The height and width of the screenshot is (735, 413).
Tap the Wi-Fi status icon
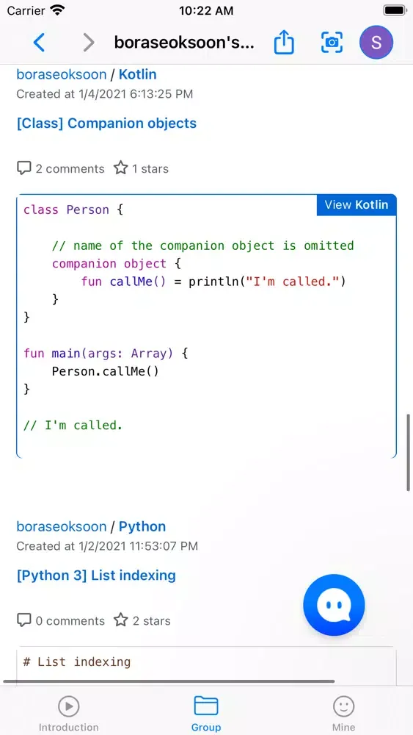[x=57, y=10]
